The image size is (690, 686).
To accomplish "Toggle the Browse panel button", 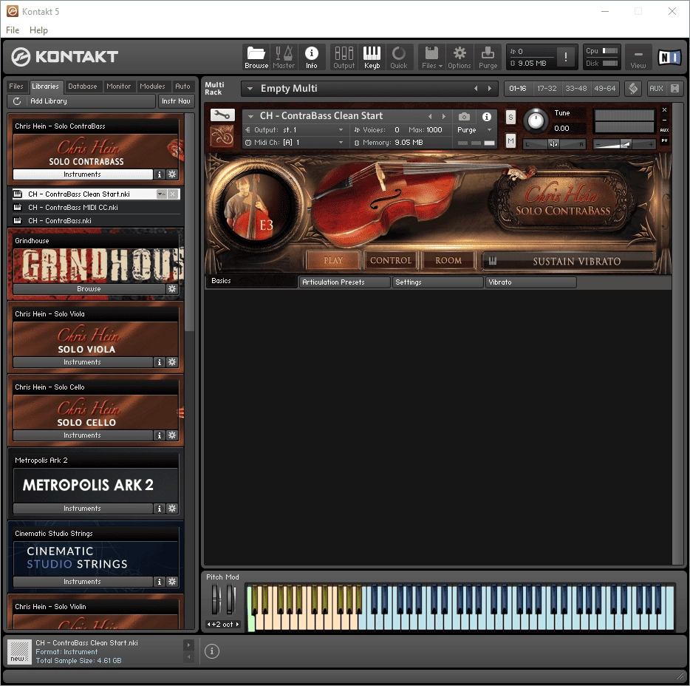I will (256, 57).
